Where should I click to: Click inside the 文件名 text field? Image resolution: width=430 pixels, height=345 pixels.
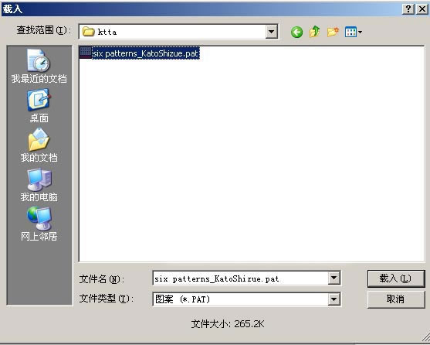point(241,278)
